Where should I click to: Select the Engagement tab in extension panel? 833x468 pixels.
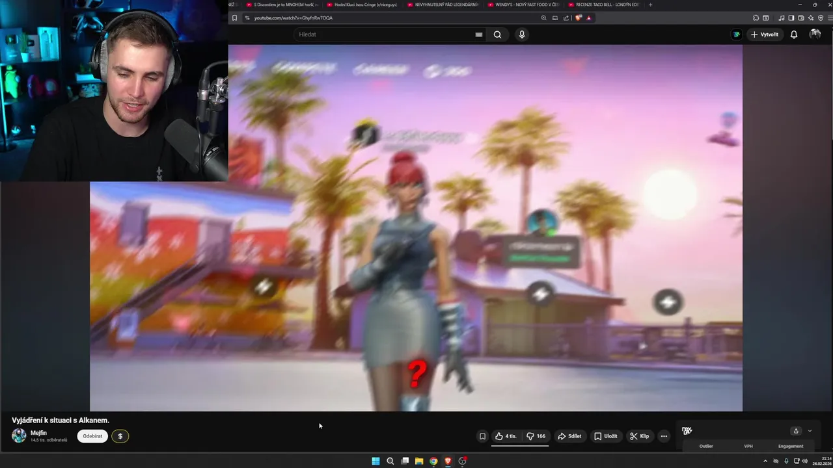click(x=791, y=447)
